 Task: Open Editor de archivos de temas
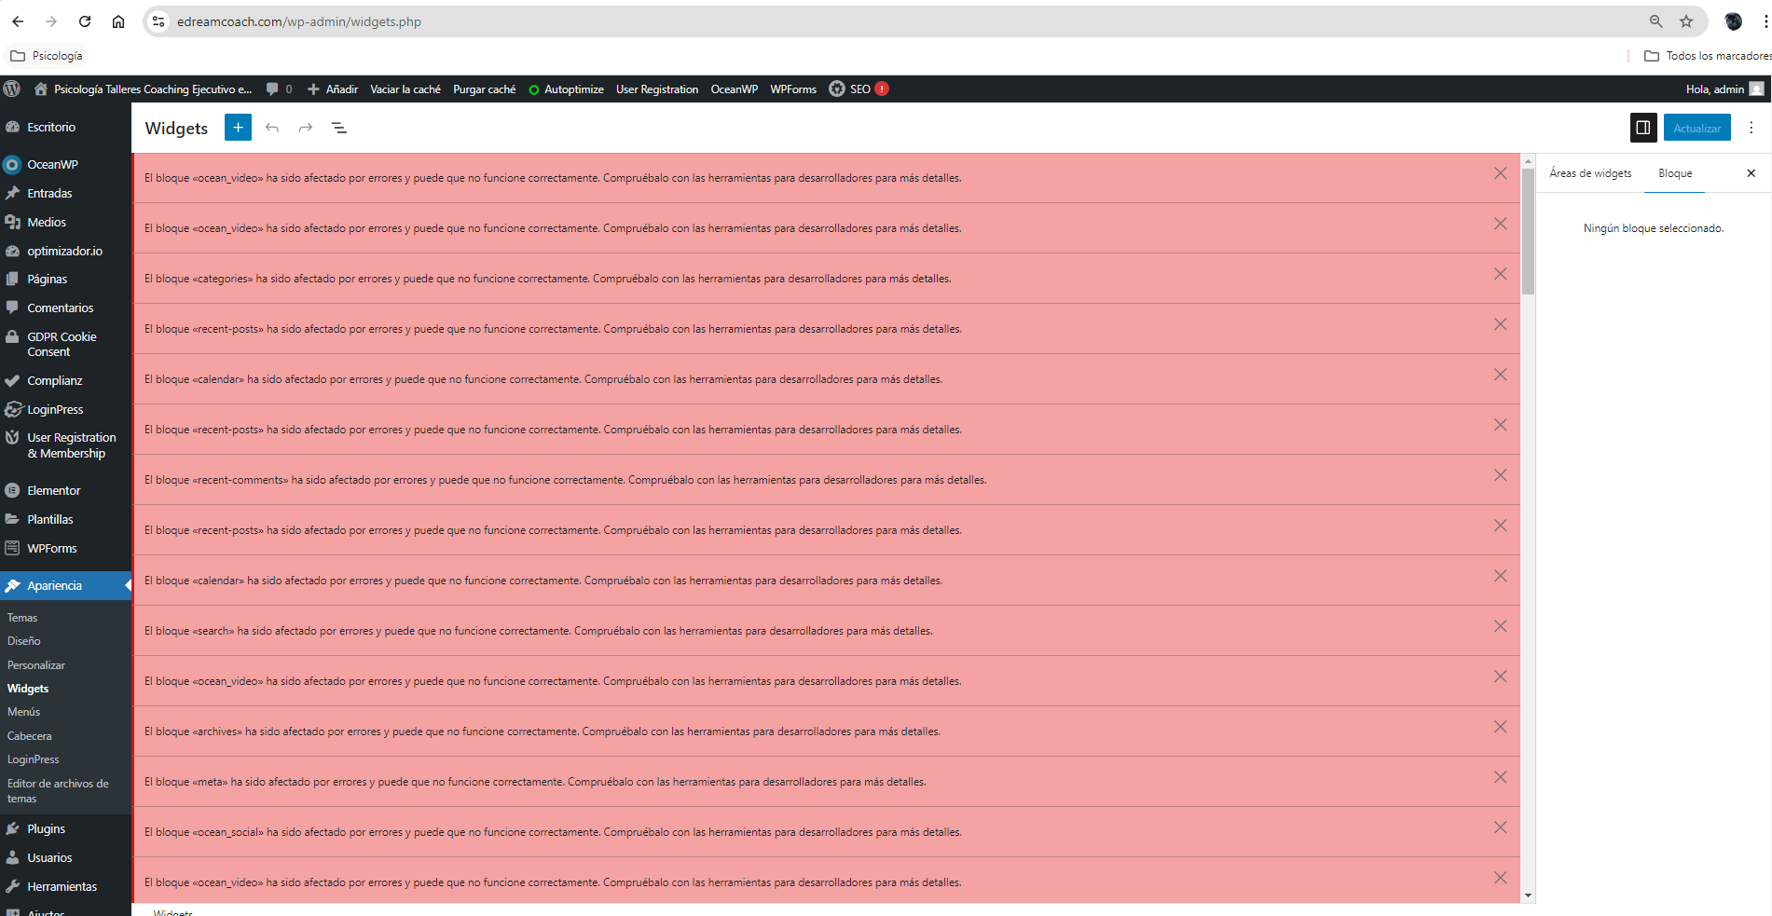[58, 791]
